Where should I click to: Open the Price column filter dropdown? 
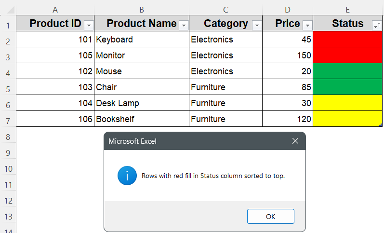[x=307, y=25]
